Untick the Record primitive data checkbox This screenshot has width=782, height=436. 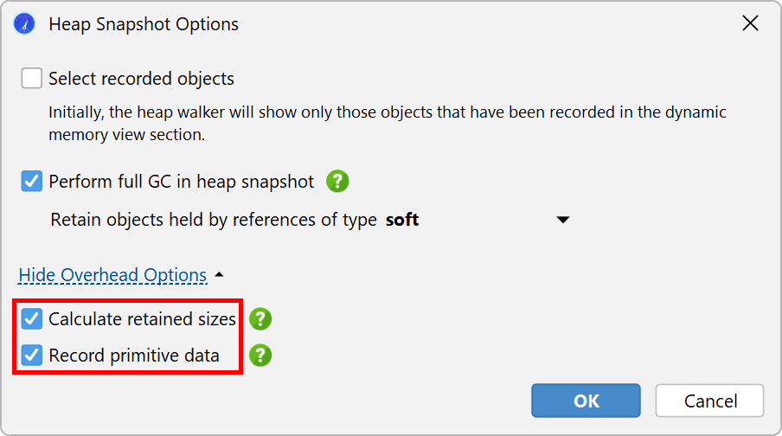click(x=32, y=356)
